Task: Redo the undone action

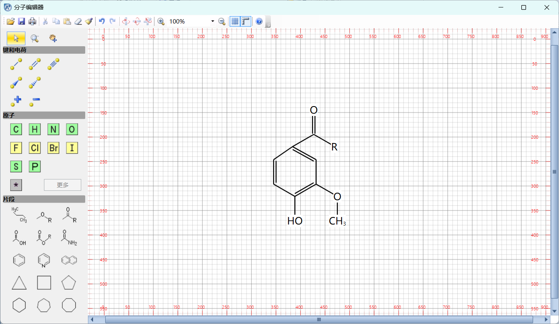Action: coord(113,22)
